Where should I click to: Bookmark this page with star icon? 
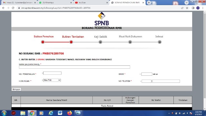coord(187,8)
